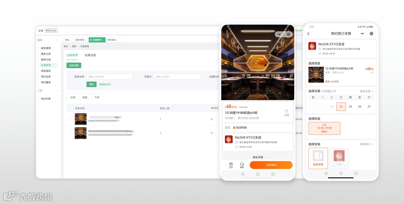Viewport: 404px width, 204px height.
Task: Select the 小包 space card
Action: [339, 158]
